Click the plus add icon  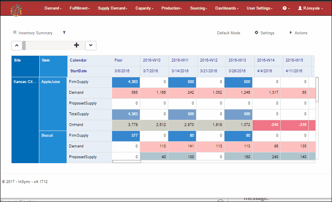pos(76,45)
